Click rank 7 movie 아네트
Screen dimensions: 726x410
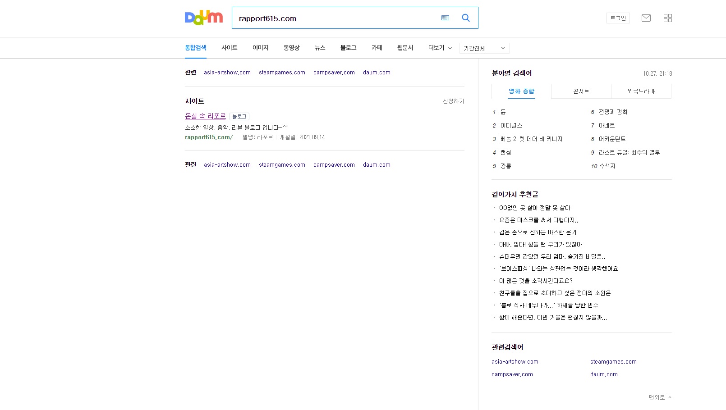point(607,126)
